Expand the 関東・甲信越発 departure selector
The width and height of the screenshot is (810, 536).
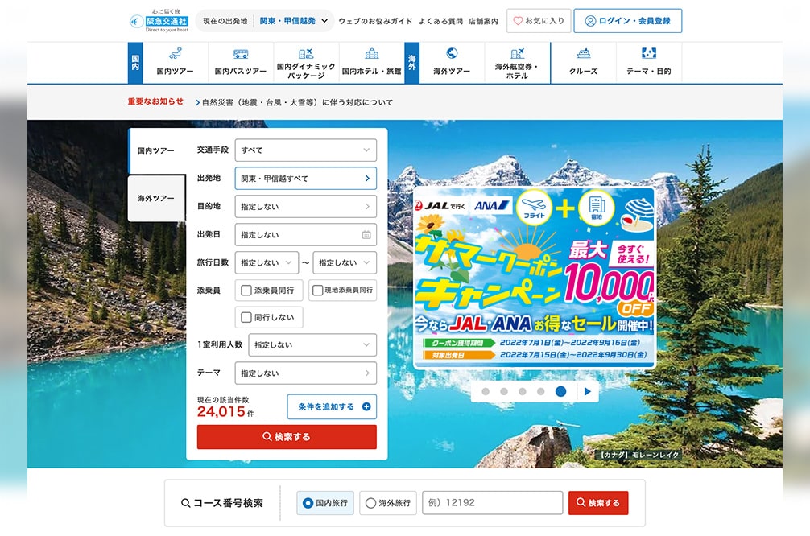(295, 21)
